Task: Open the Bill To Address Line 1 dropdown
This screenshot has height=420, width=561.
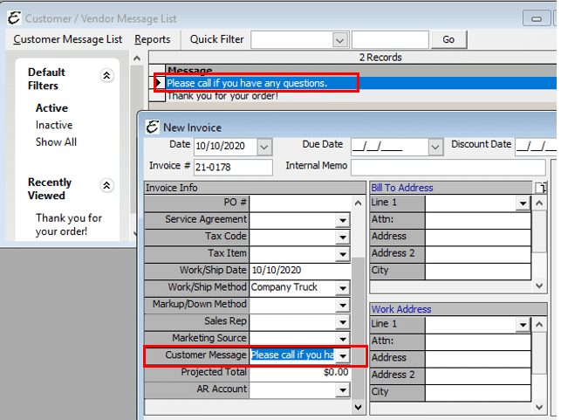Action: click(523, 203)
